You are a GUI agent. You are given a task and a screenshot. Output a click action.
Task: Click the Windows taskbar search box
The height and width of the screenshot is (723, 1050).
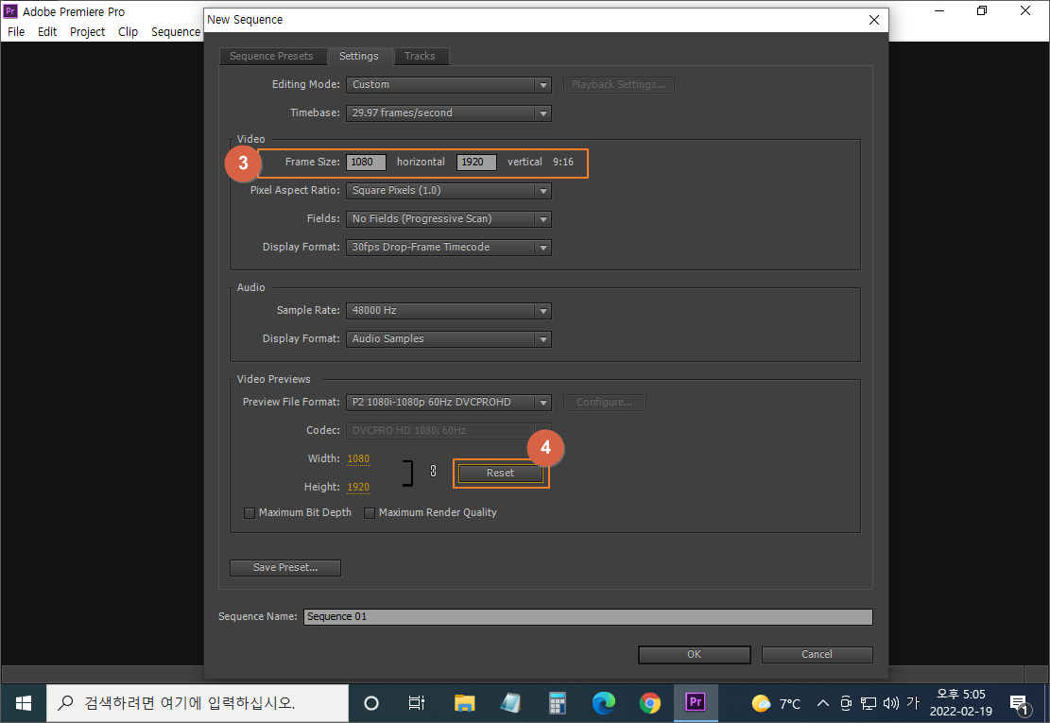pos(198,703)
